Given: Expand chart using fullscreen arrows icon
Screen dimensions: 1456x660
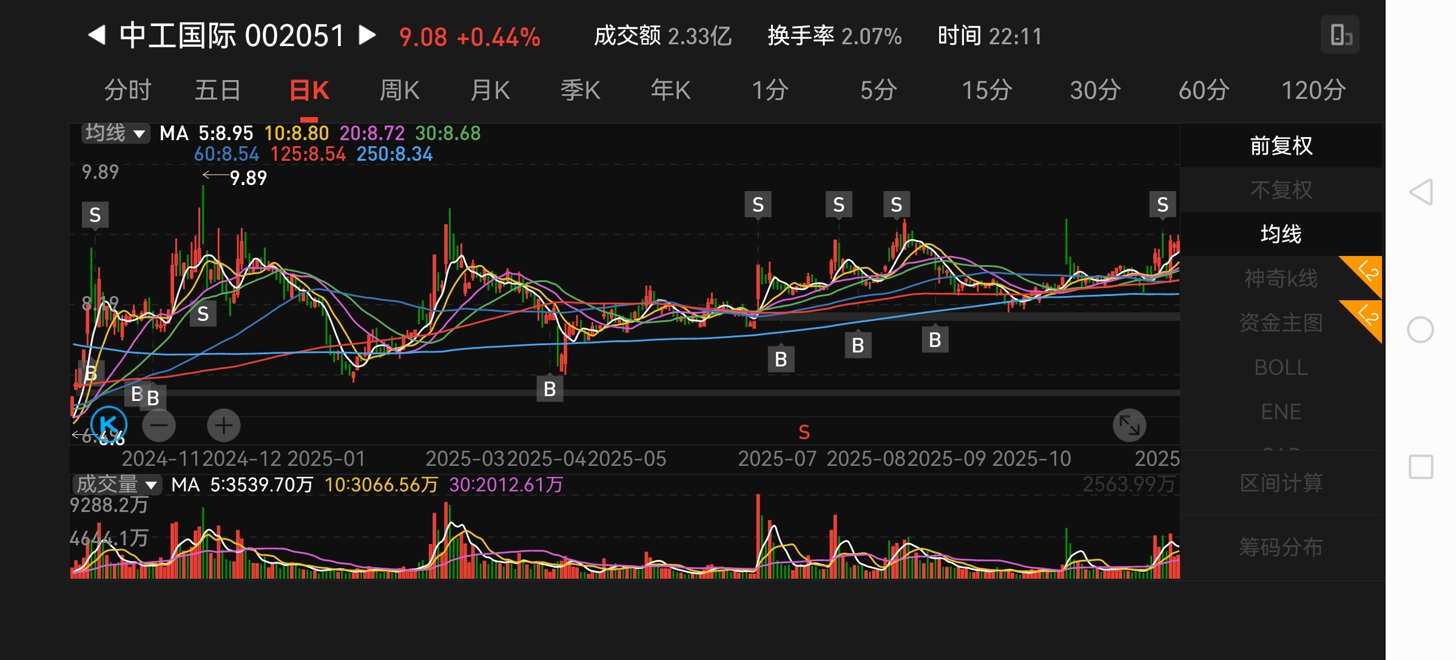Looking at the screenshot, I should 1129,425.
